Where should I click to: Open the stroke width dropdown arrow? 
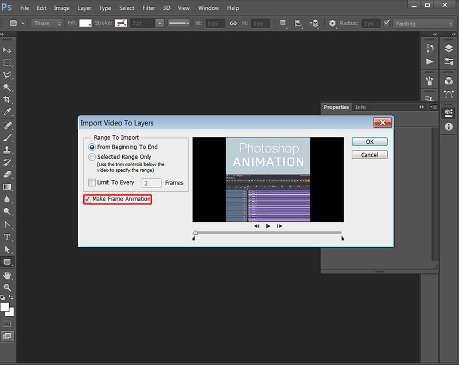[160, 23]
